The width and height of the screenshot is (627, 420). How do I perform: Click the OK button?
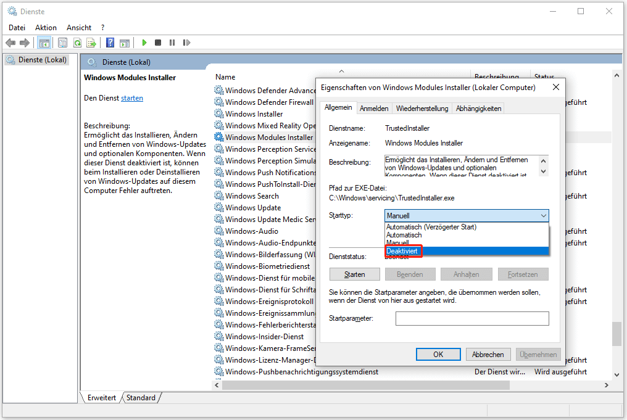pos(438,355)
